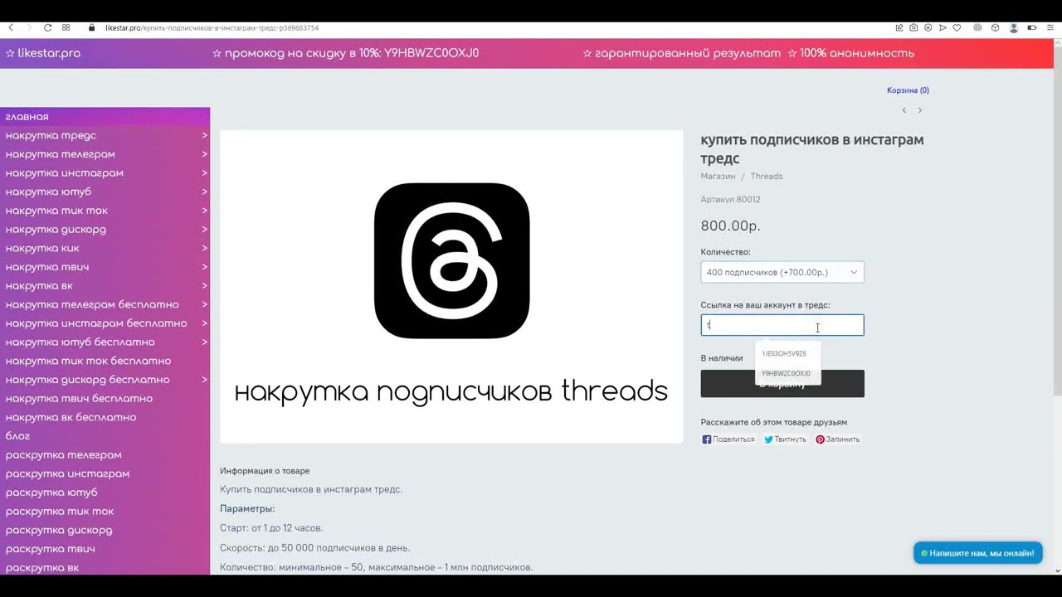Open the Количество quantity dropdown
Screen dimensions: 1062x597
click(x=782, y=272)
